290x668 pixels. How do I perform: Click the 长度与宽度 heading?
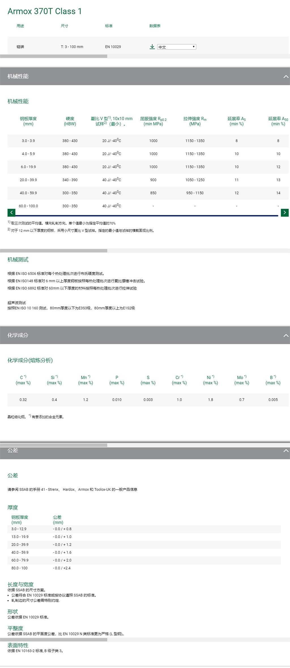coord(20,584)
